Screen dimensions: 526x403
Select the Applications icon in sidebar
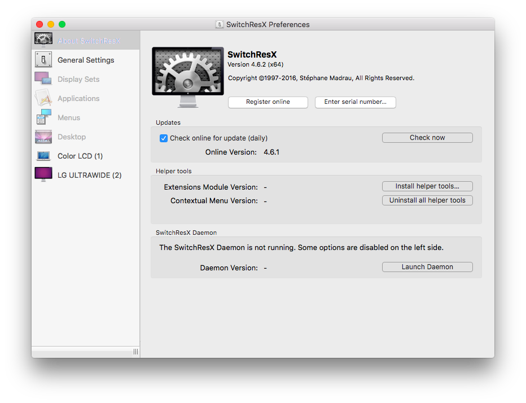tap(43, 98)
